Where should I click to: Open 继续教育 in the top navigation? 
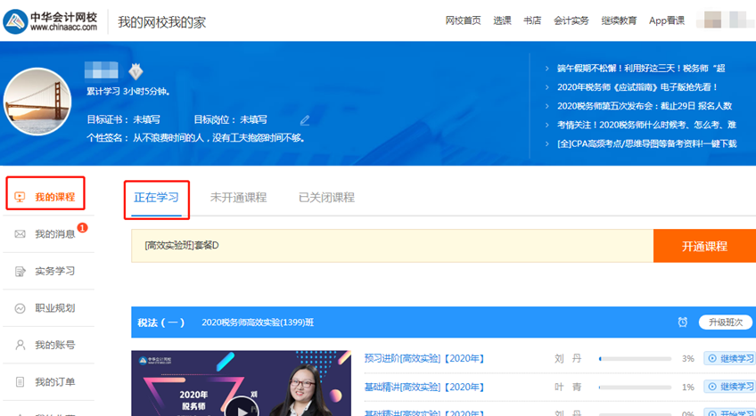[x=619, y=20]
